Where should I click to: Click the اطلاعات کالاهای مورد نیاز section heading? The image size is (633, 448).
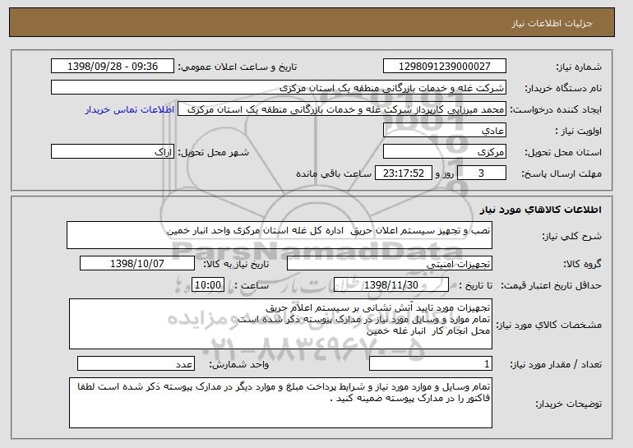coord(541,210)
